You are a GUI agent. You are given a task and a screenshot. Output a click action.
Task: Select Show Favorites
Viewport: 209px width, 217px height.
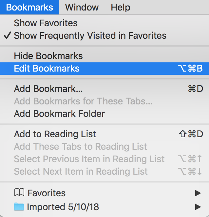46,23
